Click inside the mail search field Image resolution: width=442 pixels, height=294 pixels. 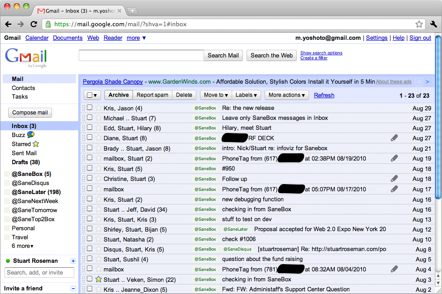(x=141, y=56)
